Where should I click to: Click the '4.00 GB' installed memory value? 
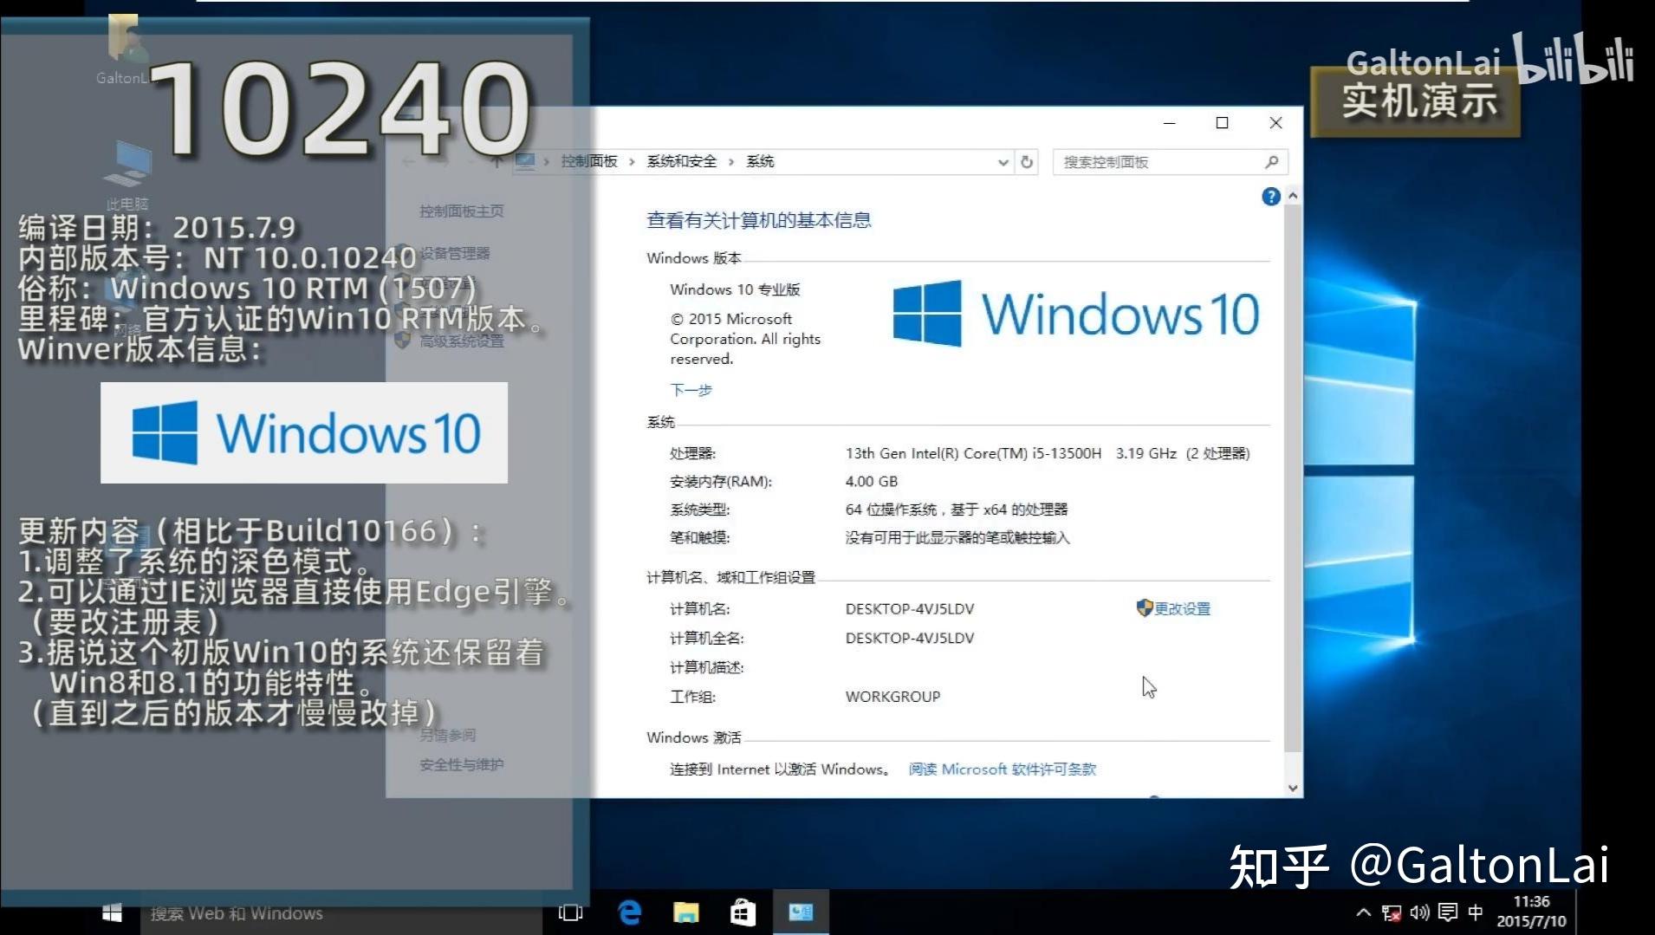(x=872, y=482)
